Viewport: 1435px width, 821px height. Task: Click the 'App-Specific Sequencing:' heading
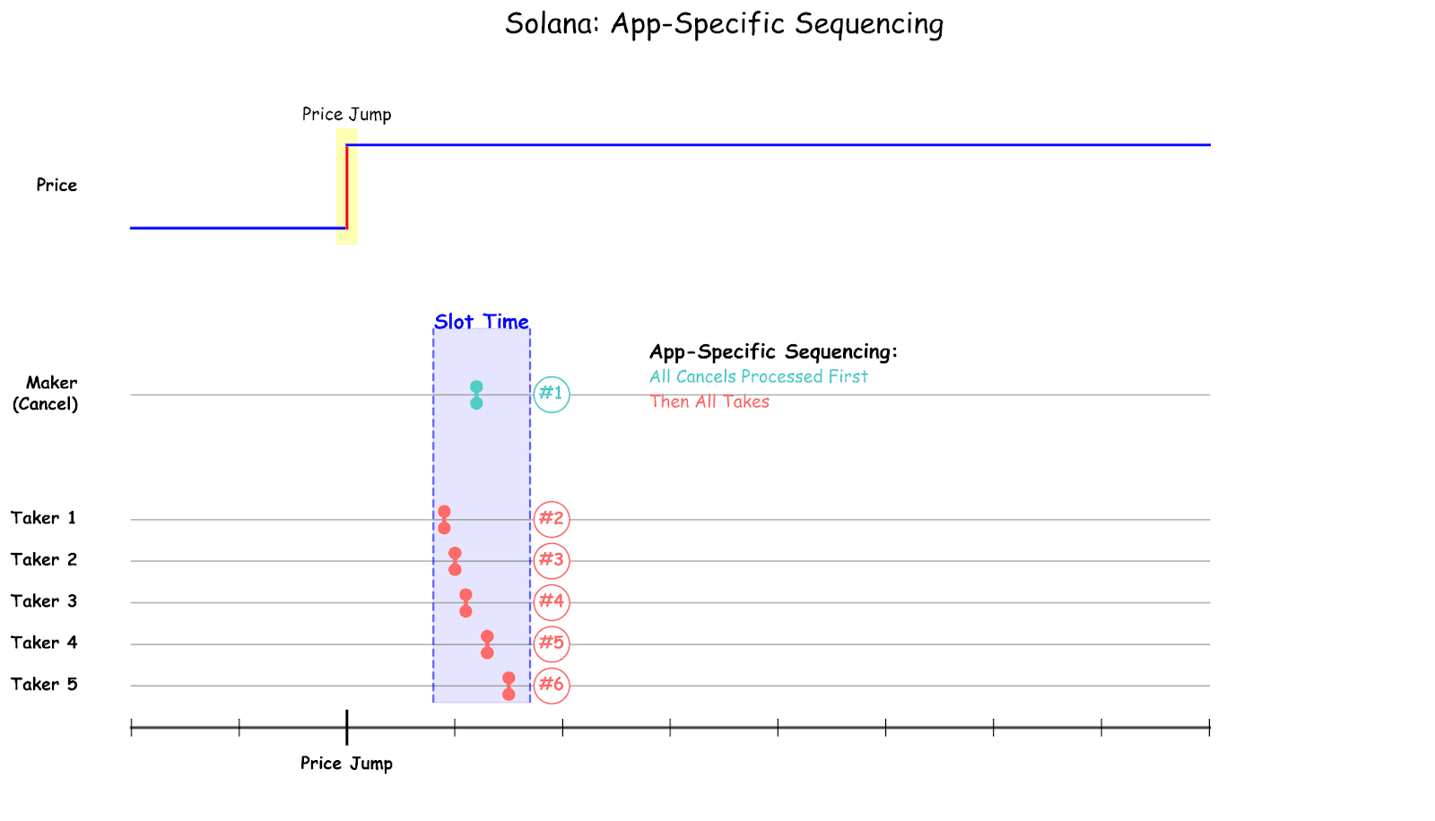[773, 352]
